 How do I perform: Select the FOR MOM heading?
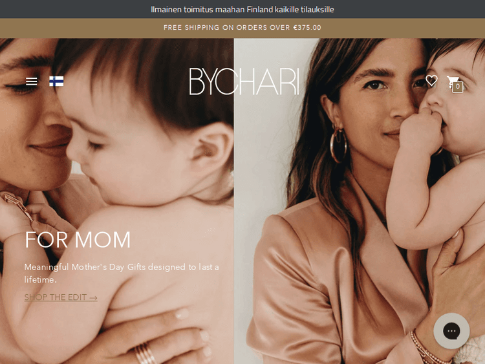(78, 240)
